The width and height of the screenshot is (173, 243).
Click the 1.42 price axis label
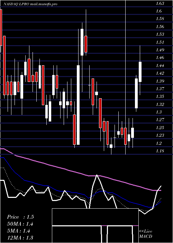(x=160, y=73)
